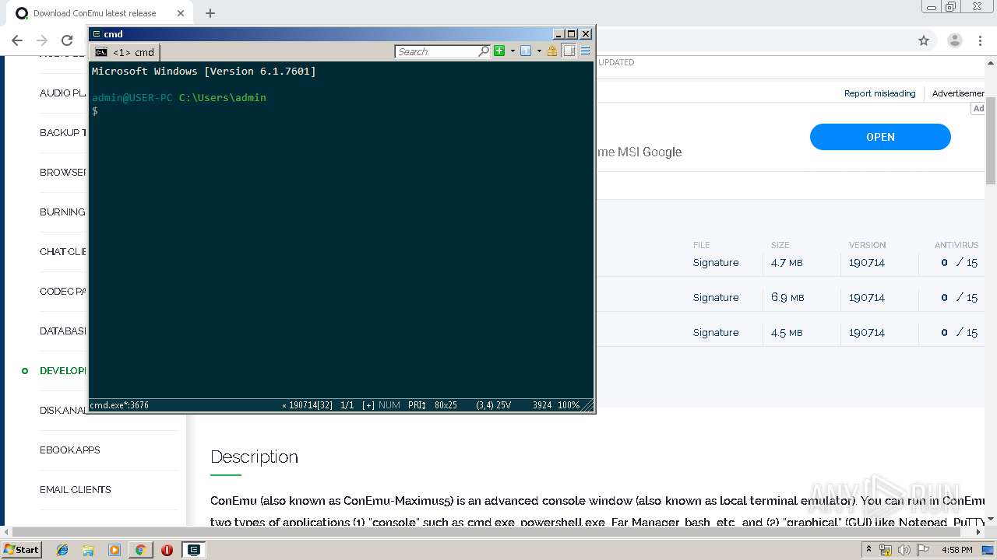Open the network tray icon

[886, 550]
